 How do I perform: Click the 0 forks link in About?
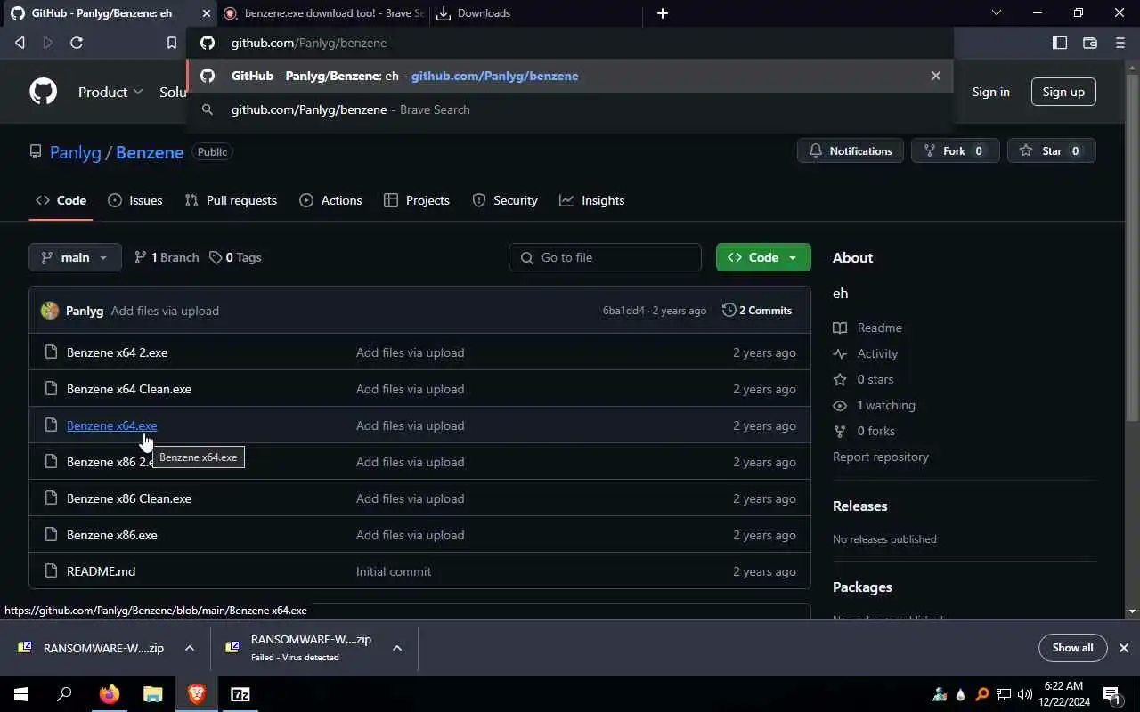(865, 431)
